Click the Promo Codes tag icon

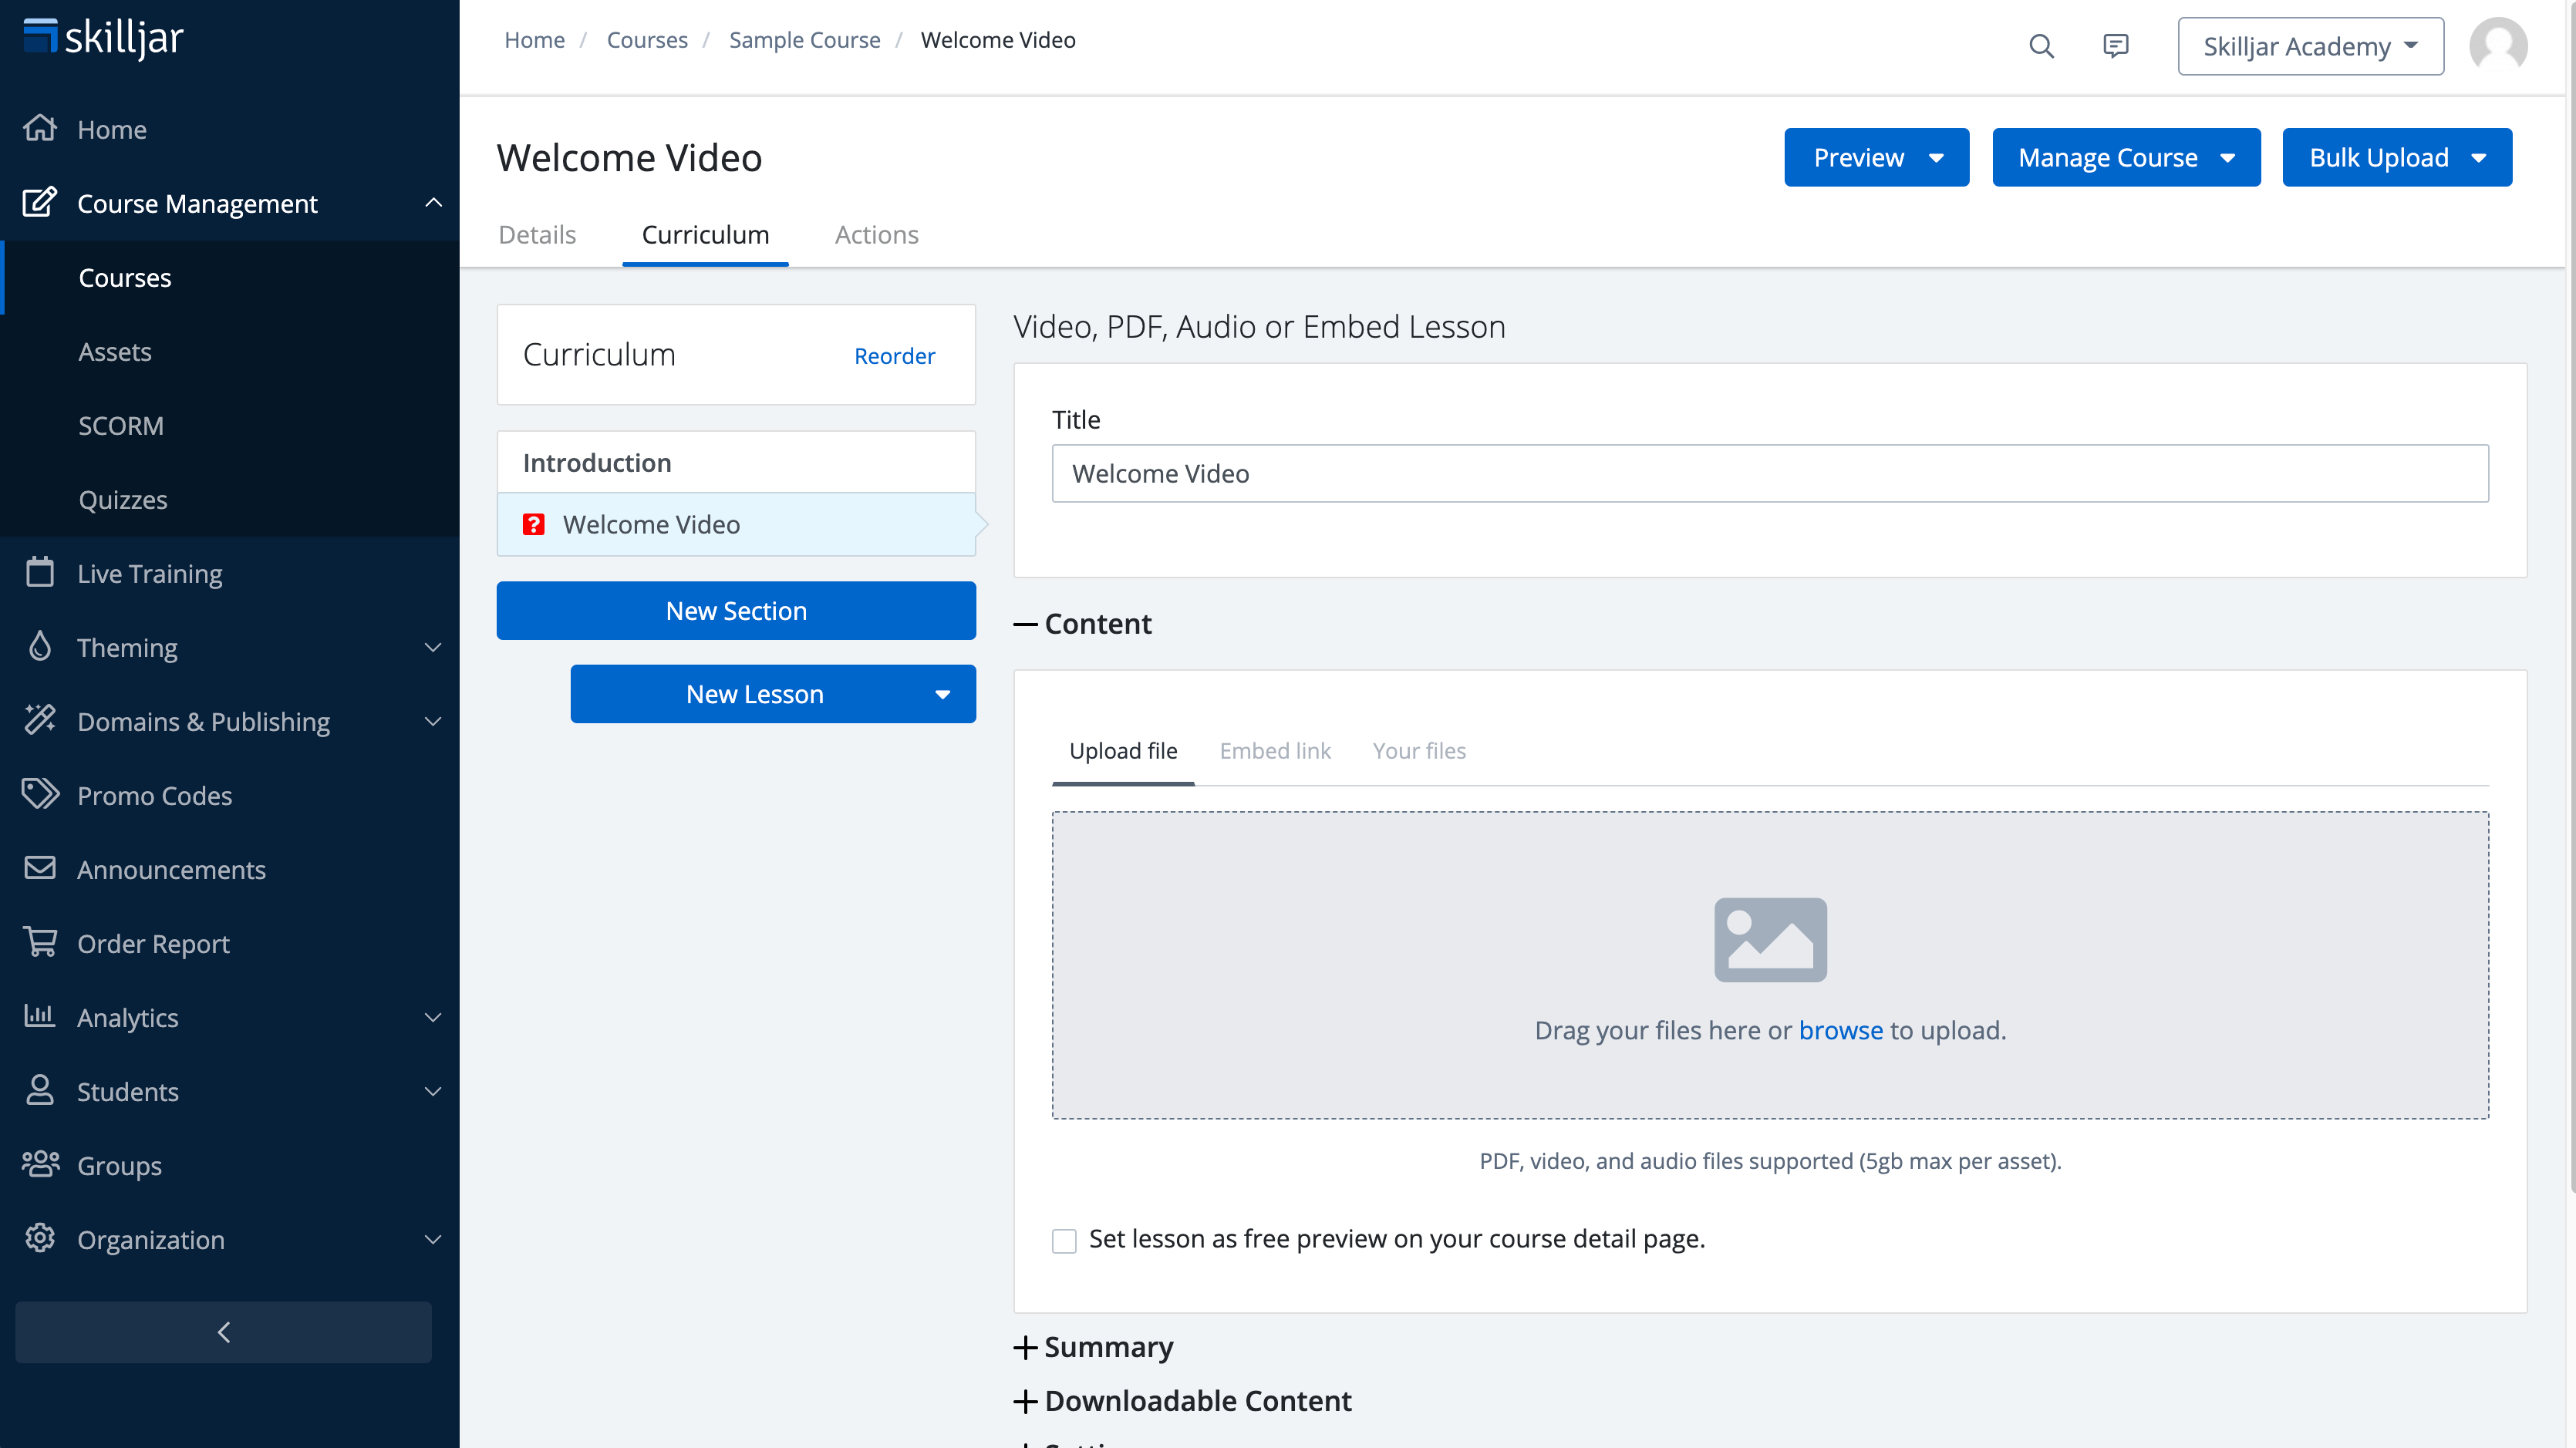[40, 795]
